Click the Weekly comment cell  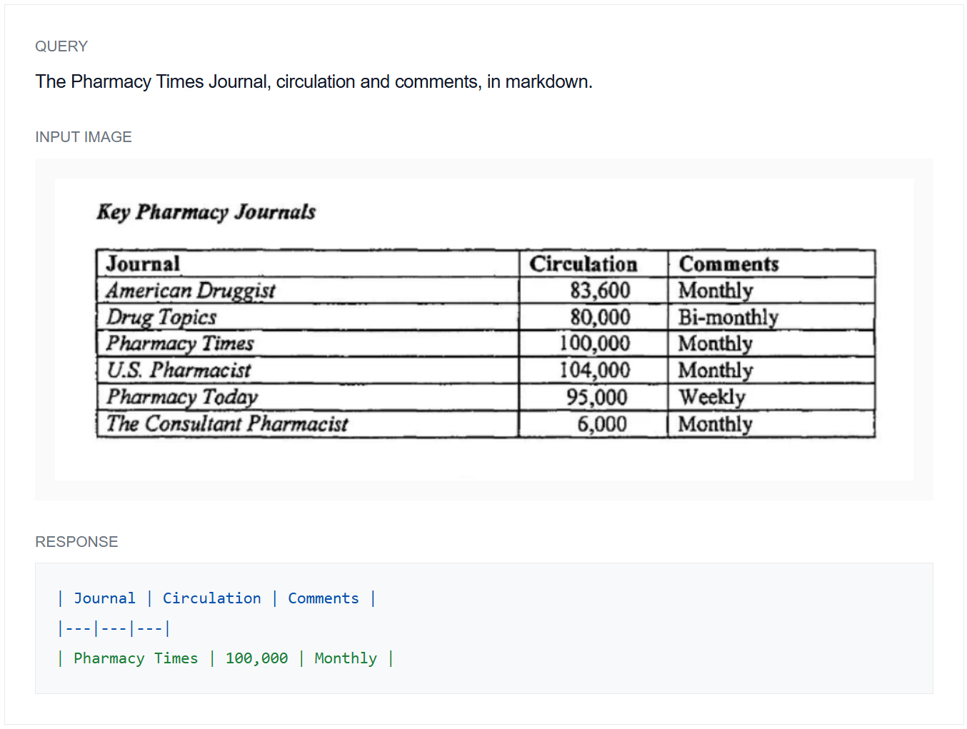[x=711, y=397]
